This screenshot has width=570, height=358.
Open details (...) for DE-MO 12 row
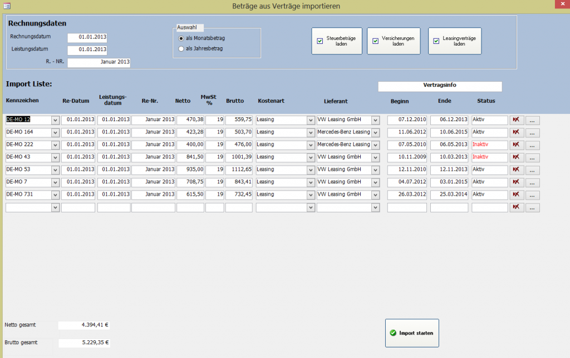tap(533, 120)
